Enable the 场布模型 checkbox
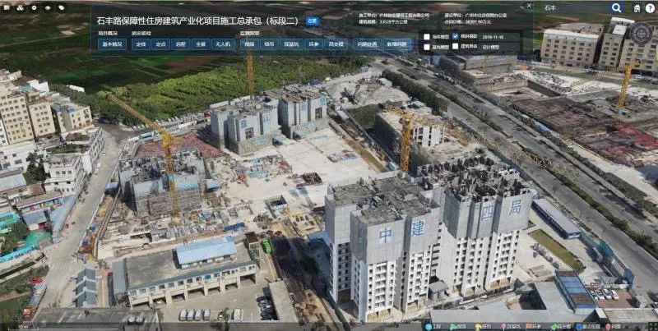The width and height of the screenshot is (658, 331). pyautogui.click(x=425, y=36)
